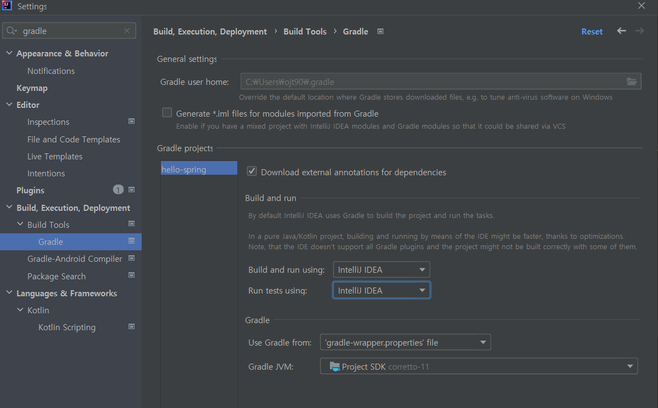This screenshot has height=408, width=658.
Task: Click project-level icon beside Gradle tree row
Action: point(131,241)
